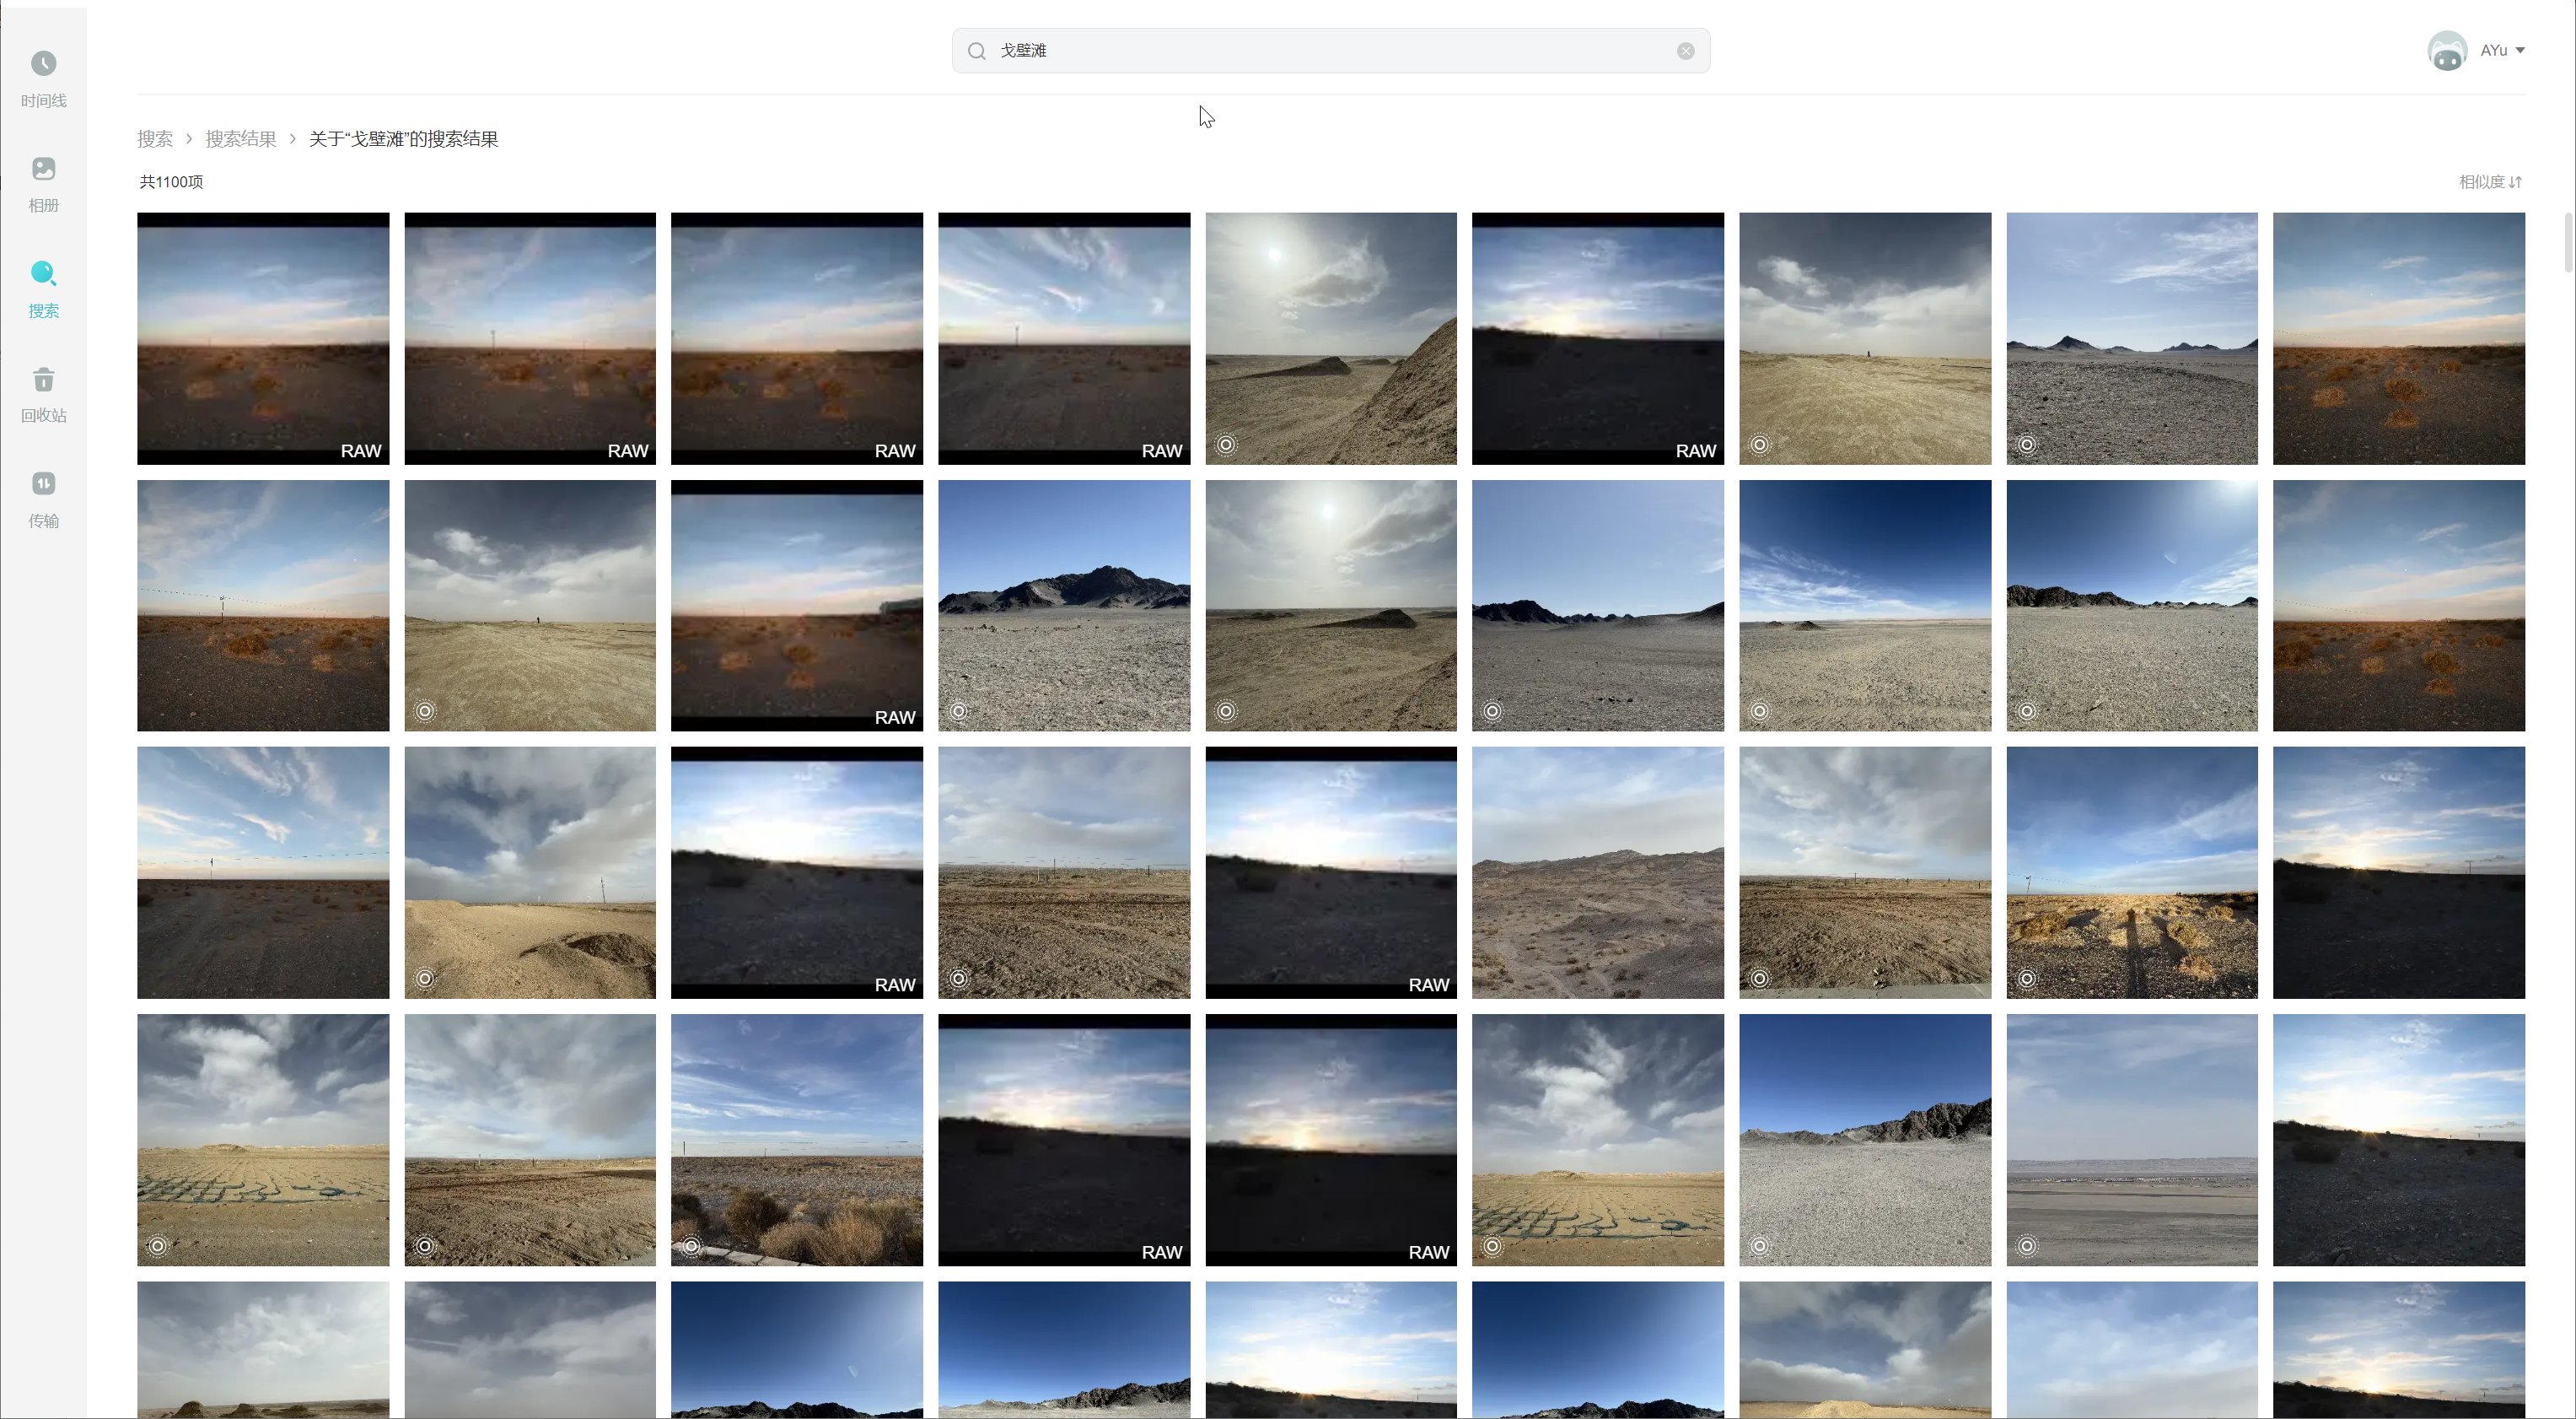This screenshot has width=2576, height=1419.
Task: Open fourth-row RAW thumbnail with sun on horizon
Action: (1331, 1140)
